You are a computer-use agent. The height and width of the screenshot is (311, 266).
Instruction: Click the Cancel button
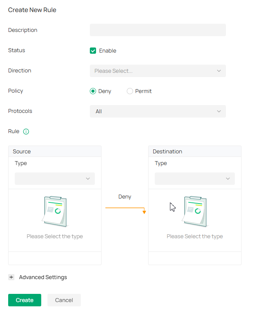click(x=64, y=300)
